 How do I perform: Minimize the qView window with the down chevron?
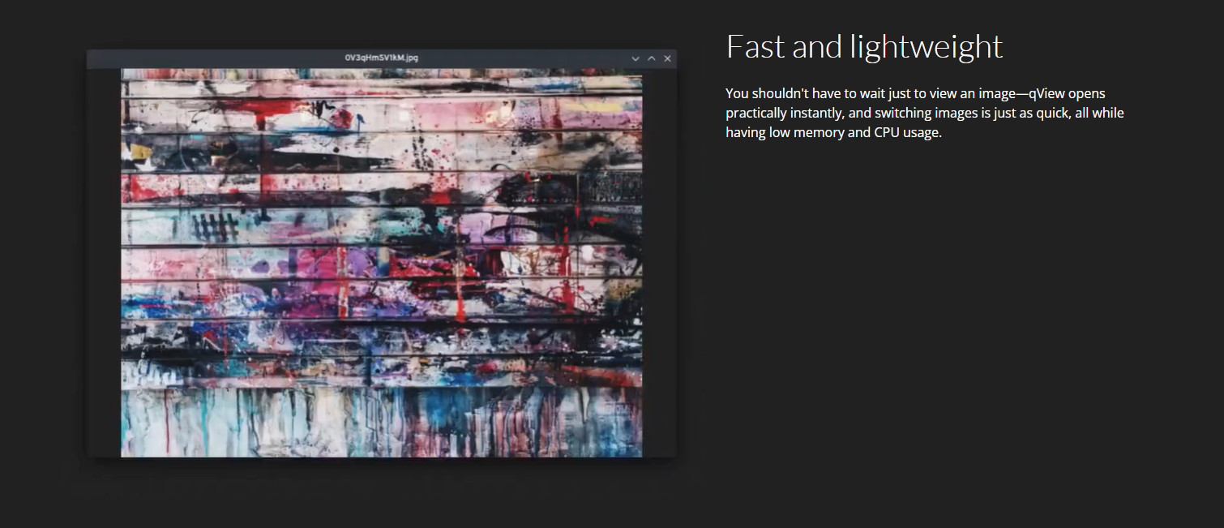coord(636,58)
